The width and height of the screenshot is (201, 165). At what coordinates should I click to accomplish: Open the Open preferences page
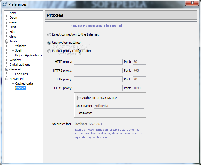tap(13, 18)
